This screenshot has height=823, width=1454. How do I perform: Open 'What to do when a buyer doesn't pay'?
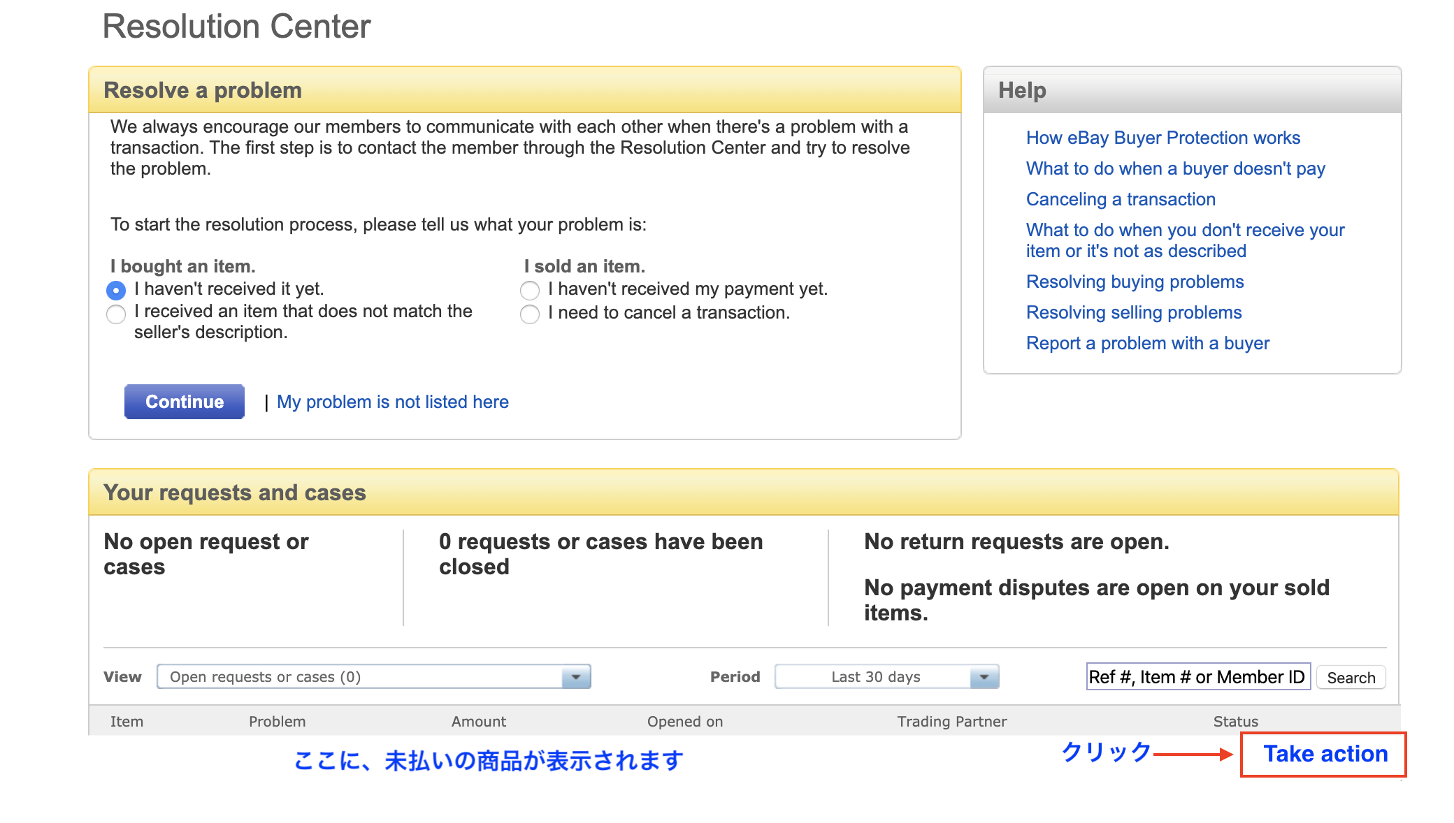click(x=1175, y=169)
